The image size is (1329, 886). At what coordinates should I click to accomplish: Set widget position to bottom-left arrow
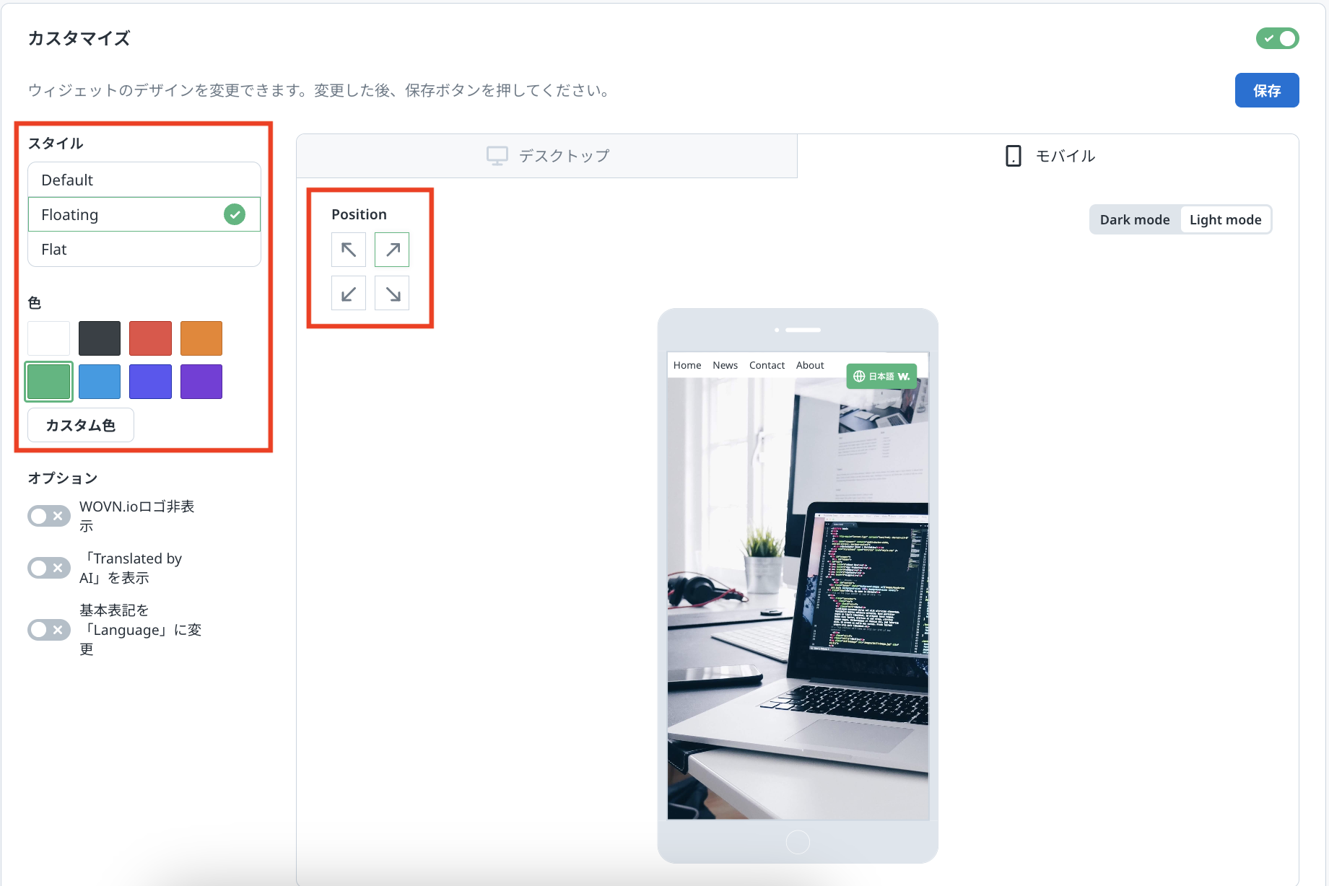349,294
